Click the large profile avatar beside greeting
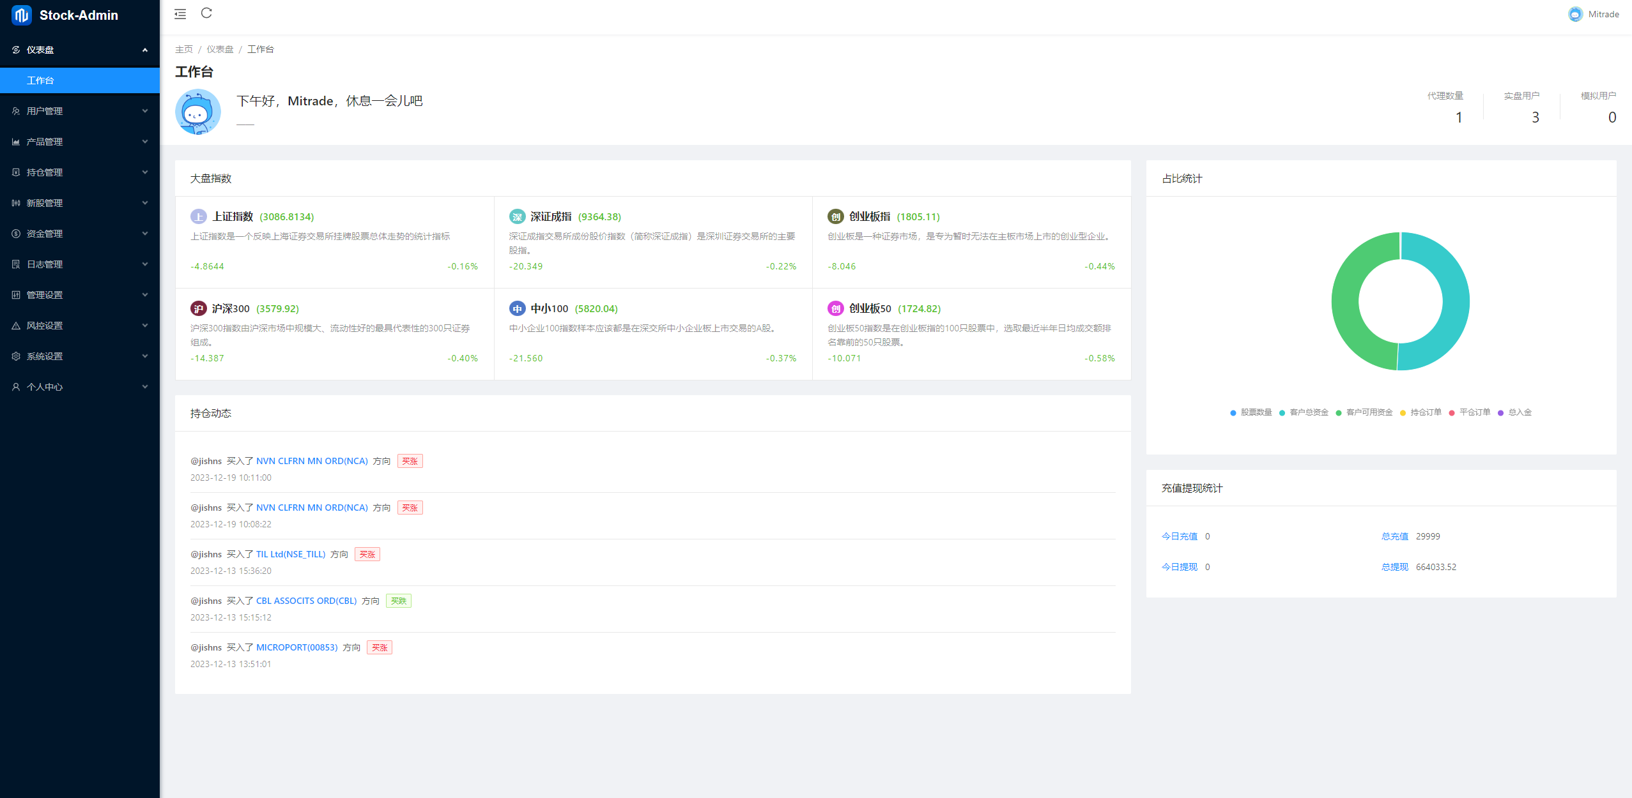Screen dimensions: 1632x798 198,112
